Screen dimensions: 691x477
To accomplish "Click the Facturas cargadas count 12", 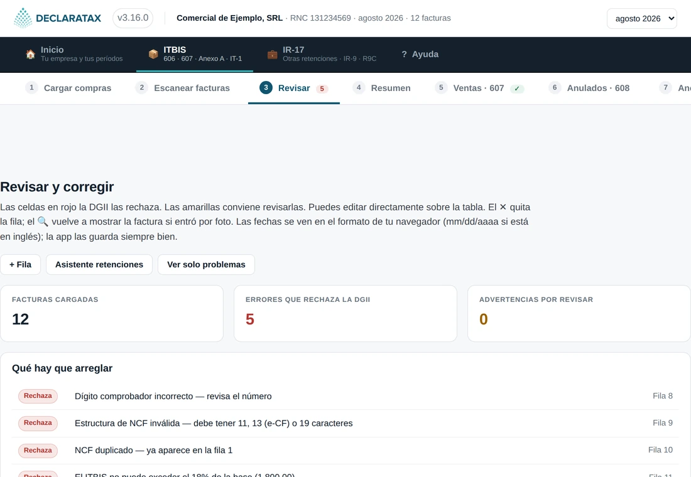I will (x=20, y=319).
